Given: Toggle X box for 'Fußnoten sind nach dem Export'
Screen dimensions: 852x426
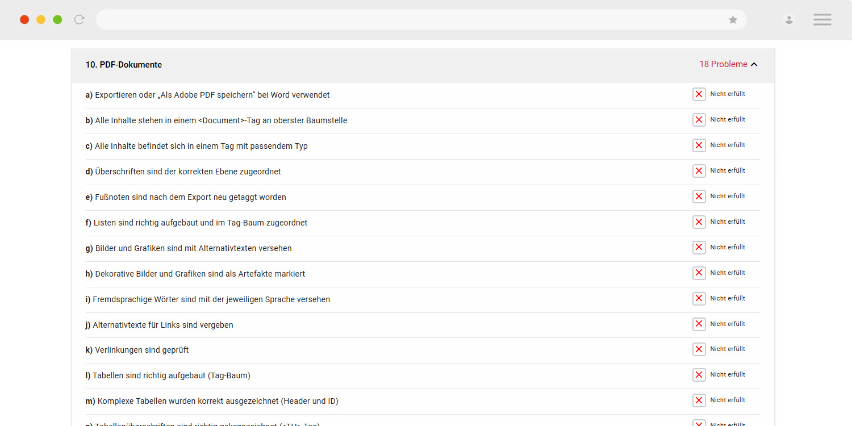Looking at the screenshot, I should (x=699, y=197).
